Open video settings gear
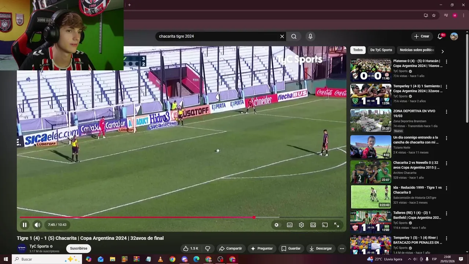This screenshot has width=469, height=264. pyautogui.click(x=301, y=225)
